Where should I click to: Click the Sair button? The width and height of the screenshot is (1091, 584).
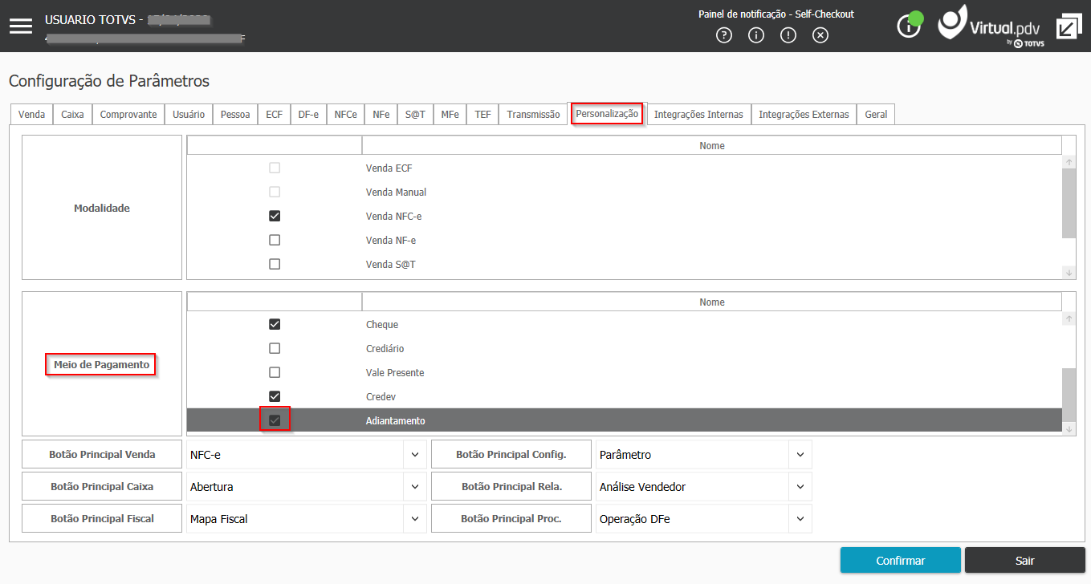tap(1025, 561)
